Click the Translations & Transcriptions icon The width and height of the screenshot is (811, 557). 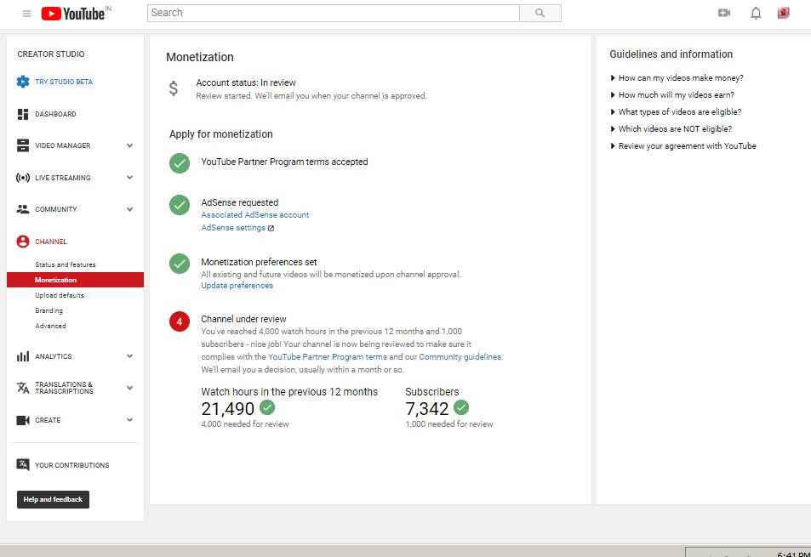coord(23,388)
